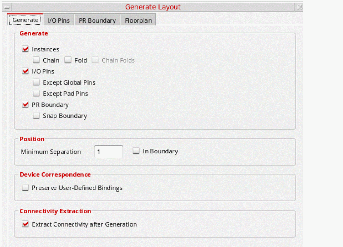Image resolution: width=343 pixels, height=247 pixels.
Task: Toggle the Chain Folds checkbox
Action: (95, 60)
